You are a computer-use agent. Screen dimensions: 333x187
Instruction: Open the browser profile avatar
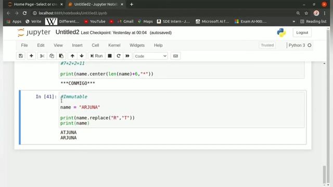[316, 13]
